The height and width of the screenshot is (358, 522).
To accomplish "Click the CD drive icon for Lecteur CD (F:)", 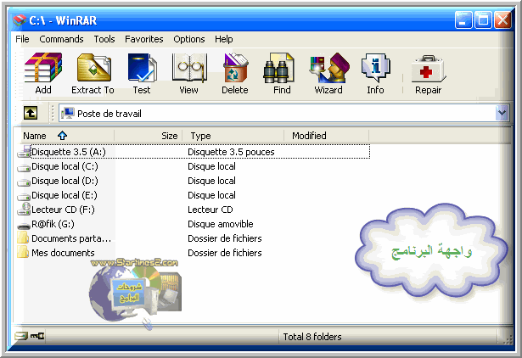I will click(24, 210).
